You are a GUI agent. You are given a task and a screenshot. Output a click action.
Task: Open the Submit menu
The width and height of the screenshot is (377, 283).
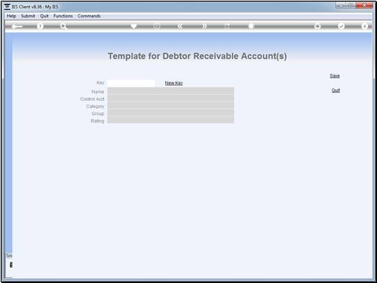[28, 16]
